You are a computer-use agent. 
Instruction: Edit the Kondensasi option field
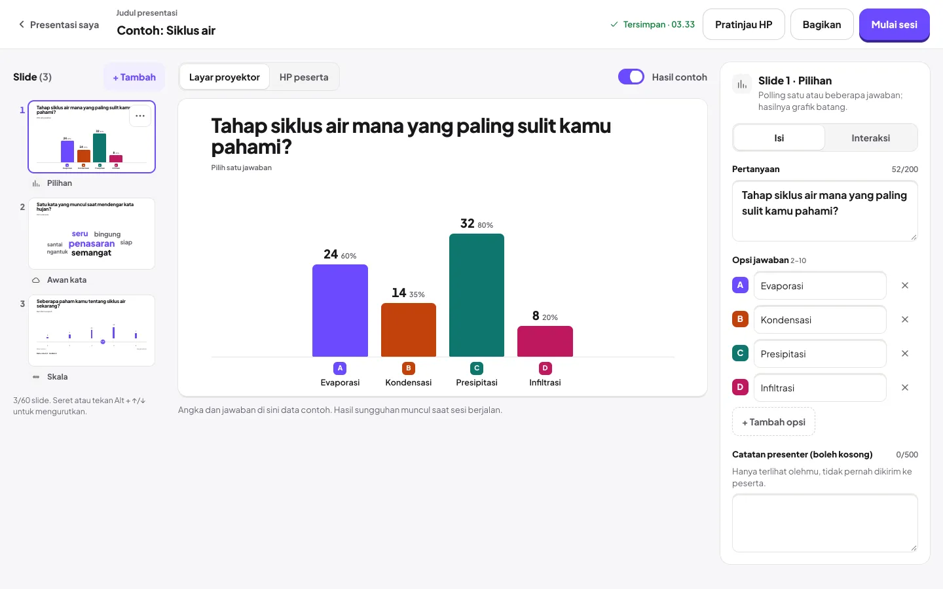point(820,320)
